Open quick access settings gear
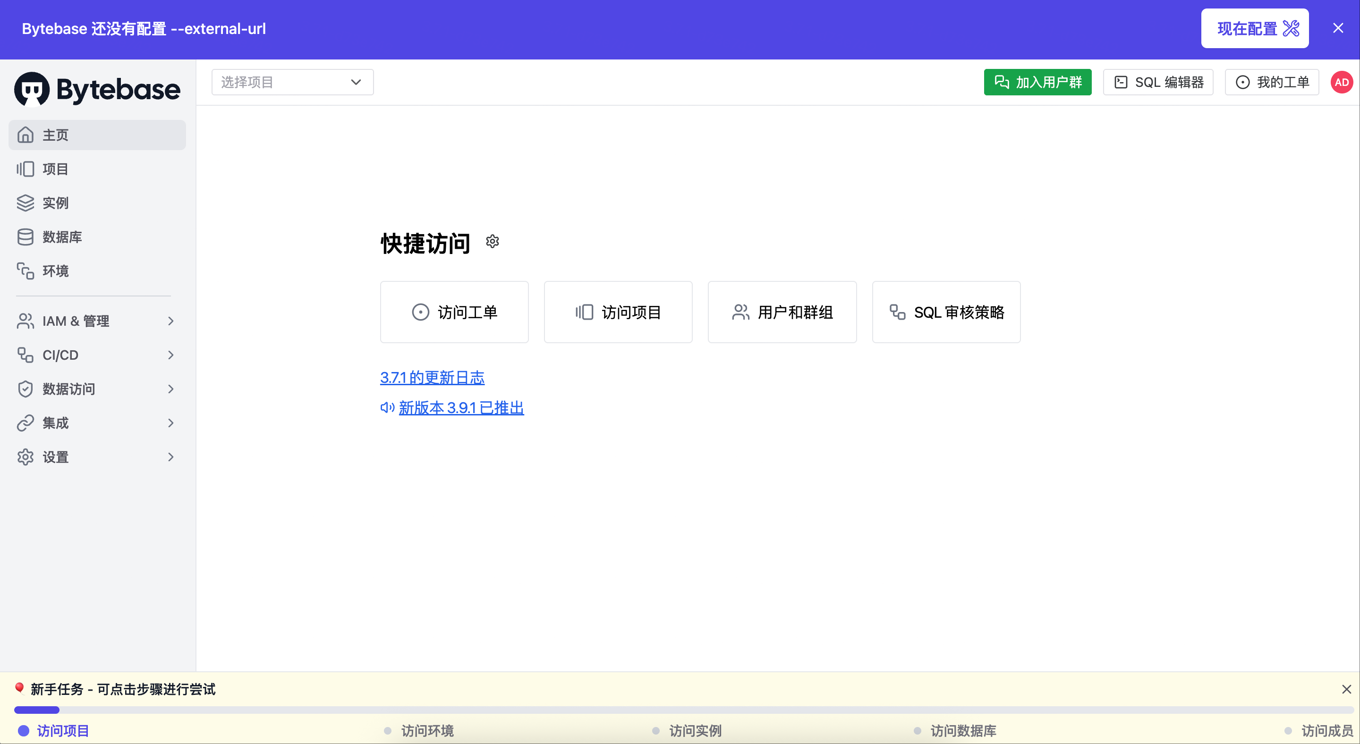The image size is (1360, 744). pyautogui.click(x=492, y=242)
